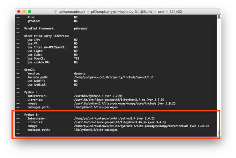
Task: Click the Python 3 Interpreter path line
Action: (x=114, y=118)
